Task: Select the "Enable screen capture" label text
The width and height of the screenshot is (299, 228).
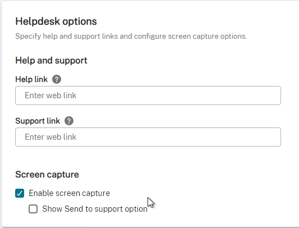Action: (69, 193)
